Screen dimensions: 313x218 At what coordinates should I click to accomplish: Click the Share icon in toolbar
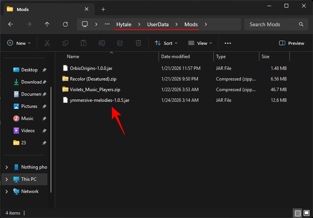pyautogui.click(x=120, y=43)
